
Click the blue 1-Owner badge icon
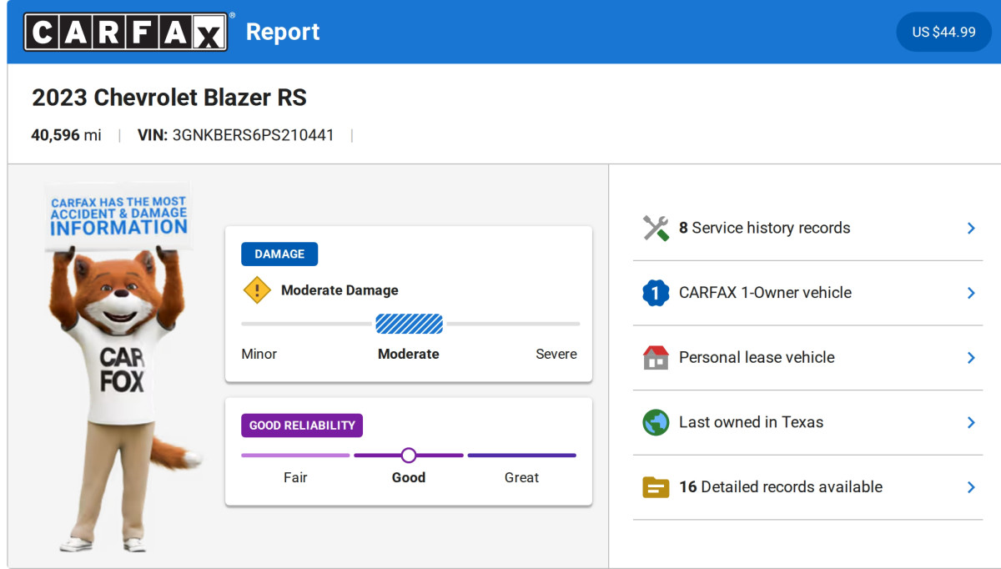click(656, 293)
